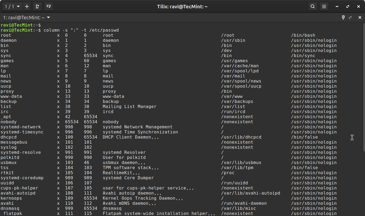
Task: Click the "nobody" username in the output
Action: click(9, 122)
